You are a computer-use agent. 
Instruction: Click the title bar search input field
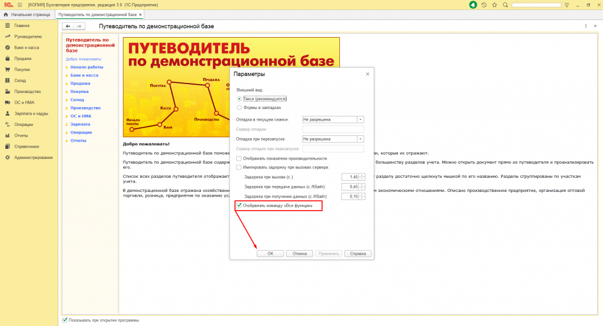536,5
